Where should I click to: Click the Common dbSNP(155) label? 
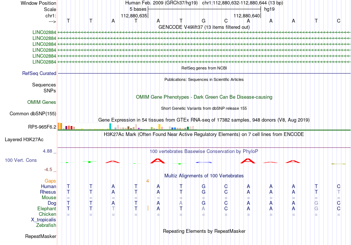(33, 113)
